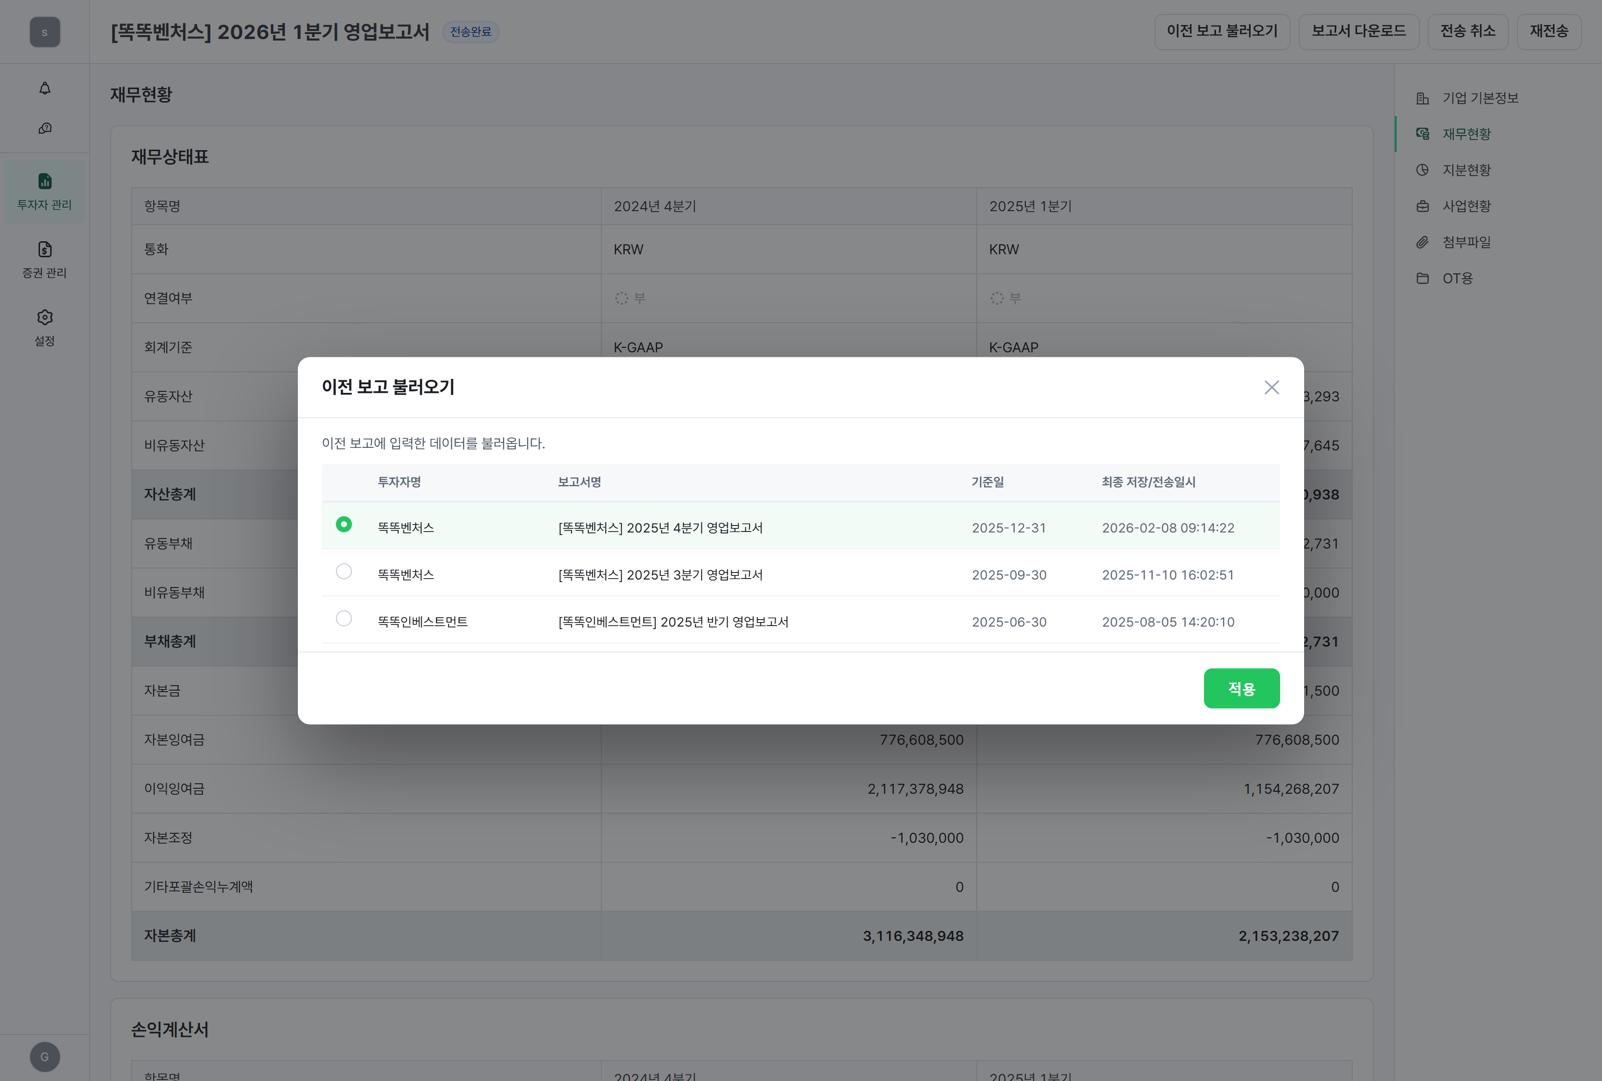Click investor name 똑똑인베스트먼트

pyautogui.click(x=423, y=622)
